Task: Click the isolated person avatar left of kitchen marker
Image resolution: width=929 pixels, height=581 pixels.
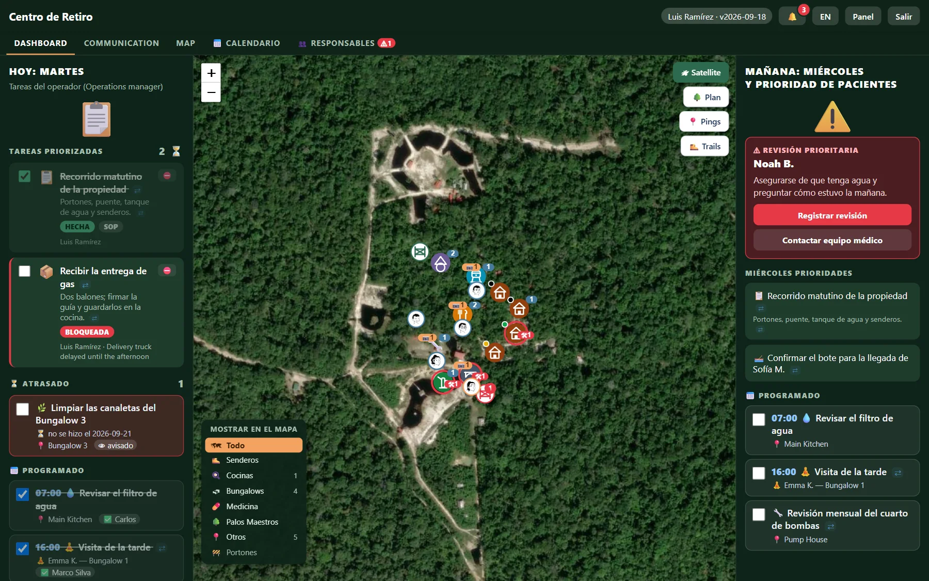Action: 416,319
